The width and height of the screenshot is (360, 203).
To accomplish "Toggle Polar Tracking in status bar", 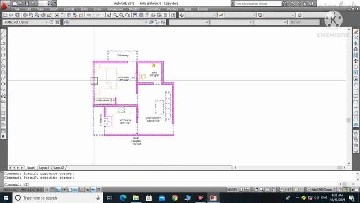I will tap(64, 190).
